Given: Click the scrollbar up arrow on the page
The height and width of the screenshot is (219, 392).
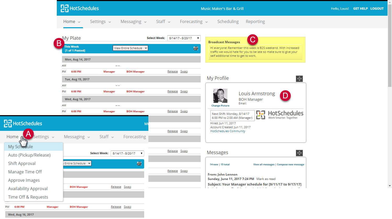Looking at the screenshot, I should (x=390, y=2).
